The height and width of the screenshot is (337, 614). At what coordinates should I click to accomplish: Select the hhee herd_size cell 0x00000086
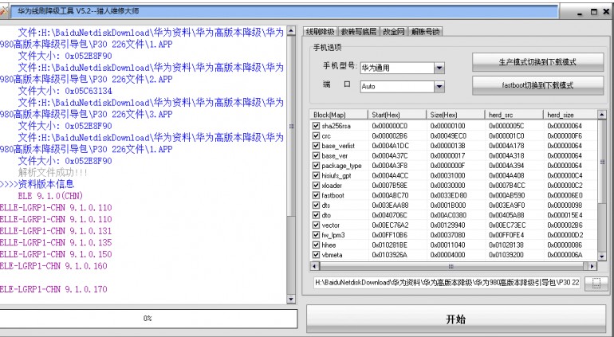click(x=565, y=245)
